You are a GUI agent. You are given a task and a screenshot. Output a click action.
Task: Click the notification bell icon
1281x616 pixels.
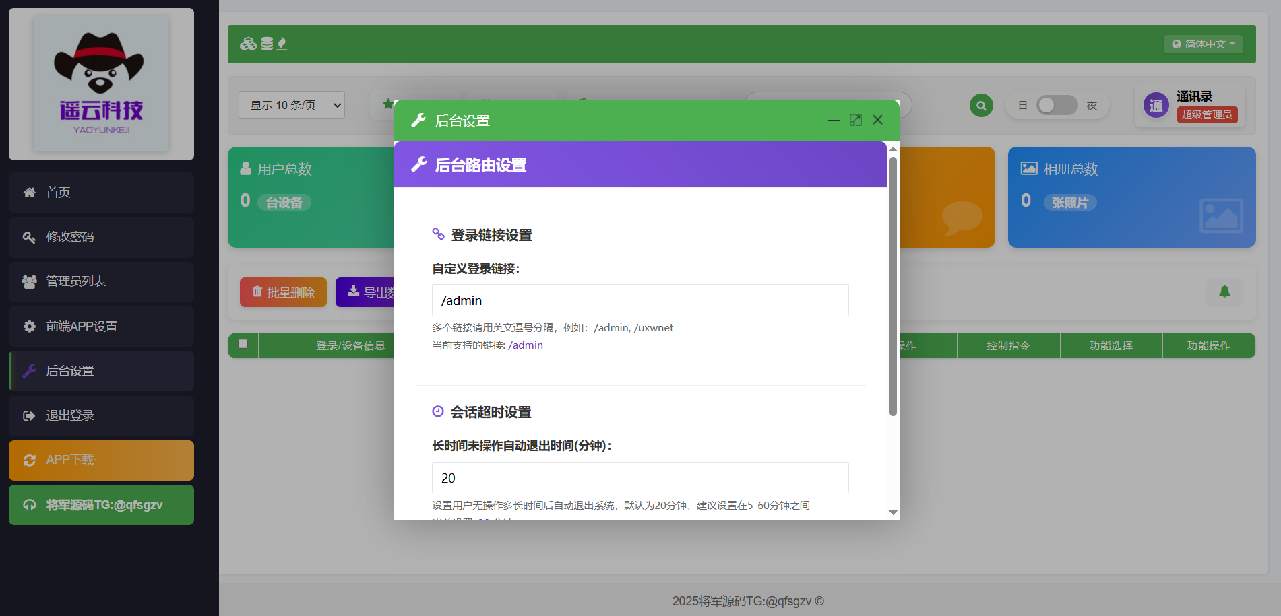tap(1224, 292)
